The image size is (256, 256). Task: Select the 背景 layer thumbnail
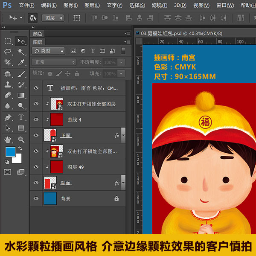[50, 198]
